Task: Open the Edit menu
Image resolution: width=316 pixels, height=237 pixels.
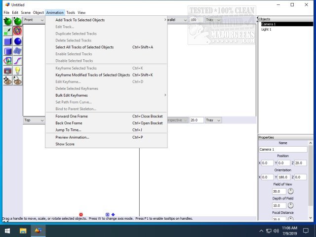Action: pos(15,12)
